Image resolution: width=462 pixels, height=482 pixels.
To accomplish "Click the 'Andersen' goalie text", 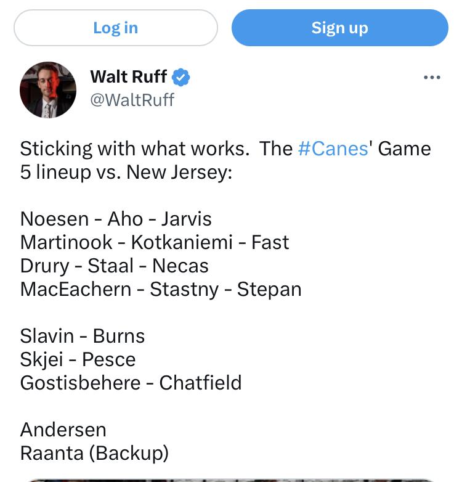I will [x=63, y=430].
